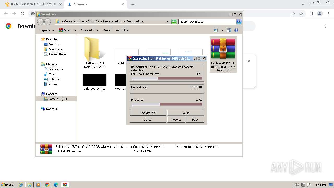
Task: Refresh the Downloads folder view
Action: pyautogui.click(x=174, y=22)
